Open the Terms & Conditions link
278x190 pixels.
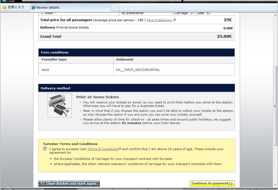pyautogui.click(x=103, y=149)
